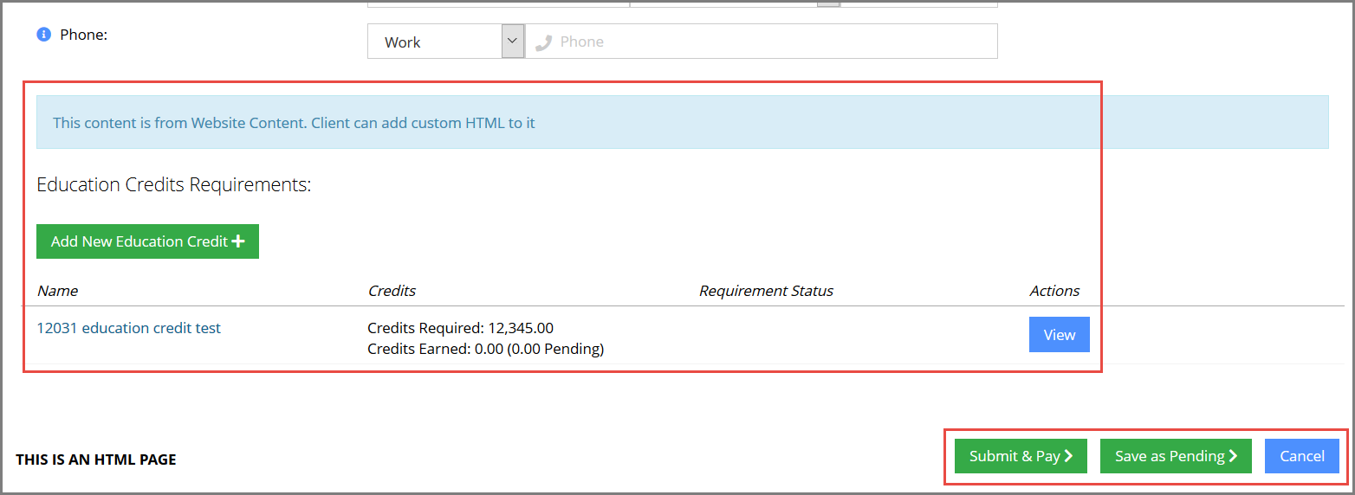
Task: Click the Name column header
Action: coord(57,291)
